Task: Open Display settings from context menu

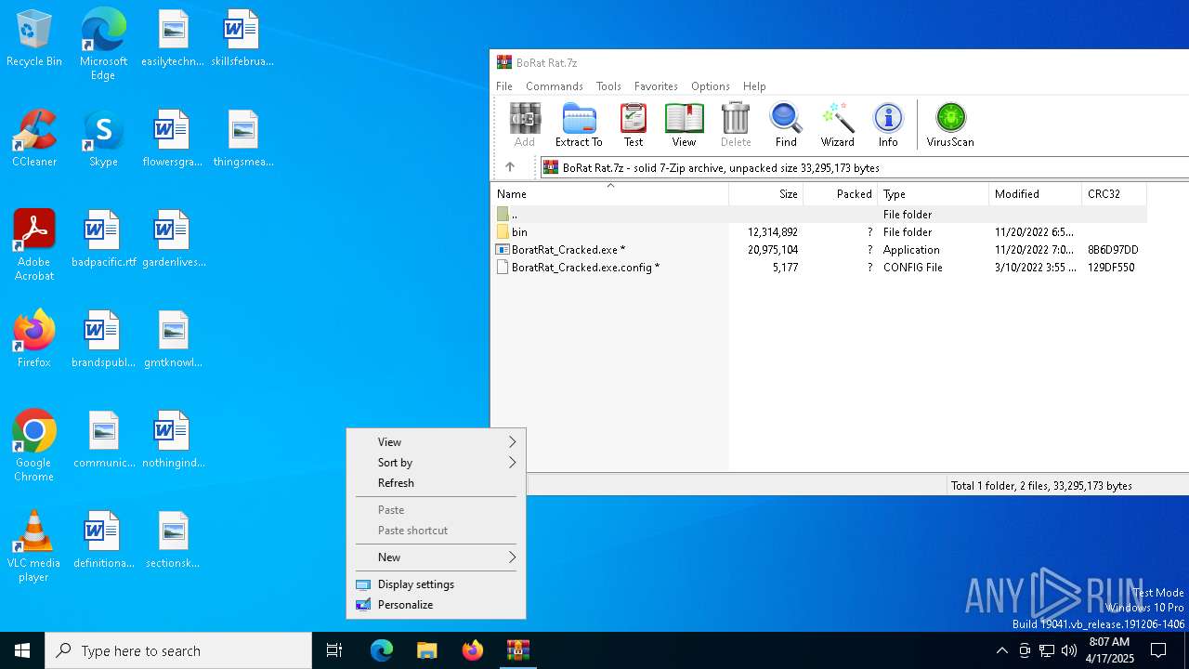Action: click(x=436, y=584)
